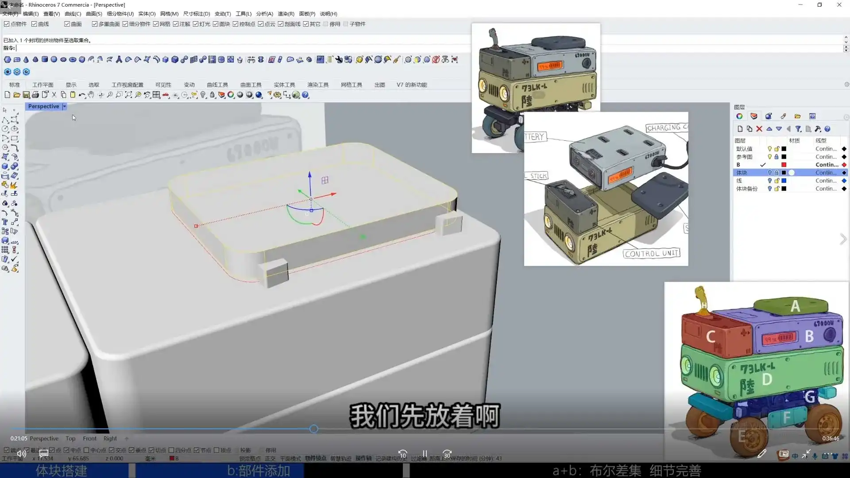This screenshot has height=478, width=850.
Task: Open the Perspective viewport title dropdown
Action: click(64, 106)
